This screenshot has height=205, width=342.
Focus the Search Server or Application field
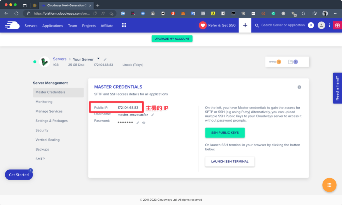(283, 25)
